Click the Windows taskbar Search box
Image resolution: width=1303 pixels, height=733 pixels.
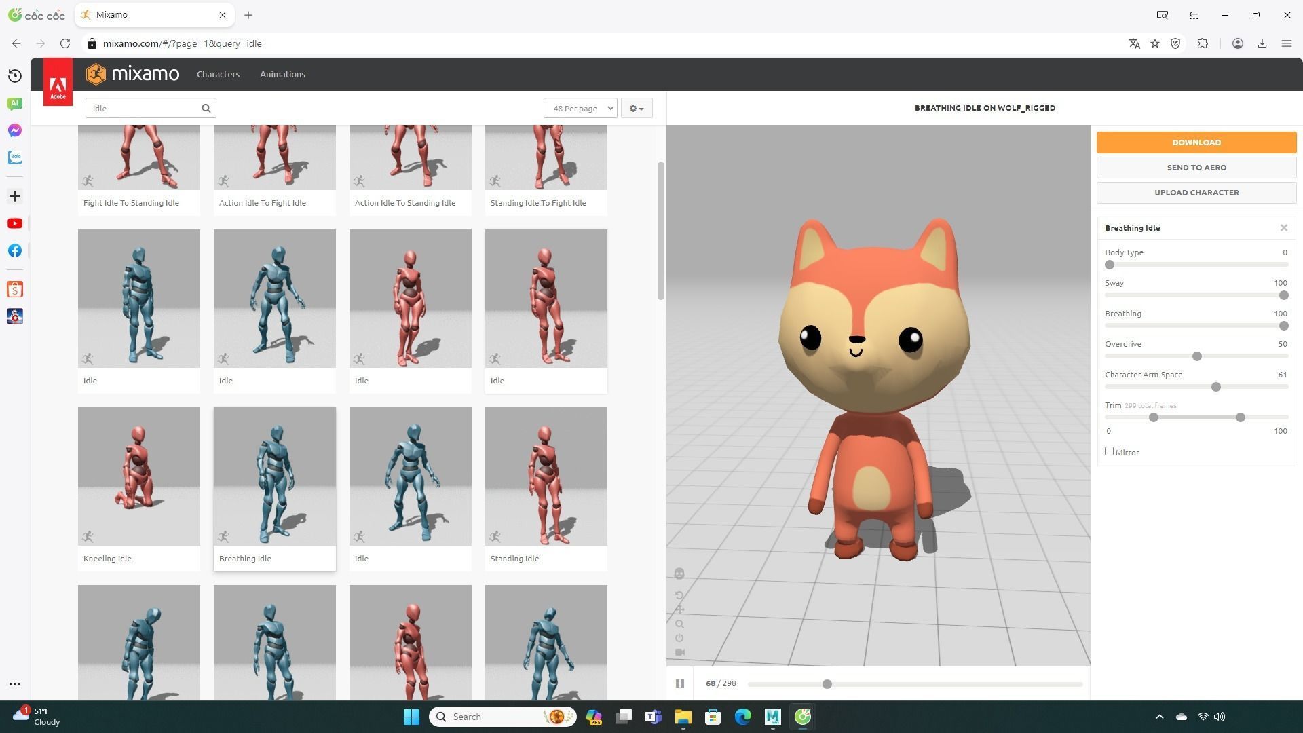503,717
